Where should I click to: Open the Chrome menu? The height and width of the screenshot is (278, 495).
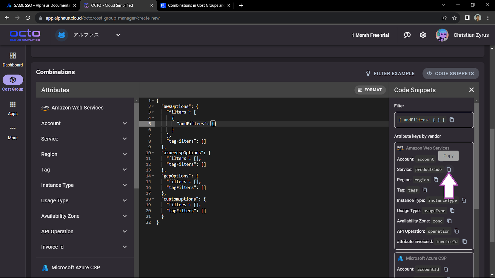pos(488,18)
